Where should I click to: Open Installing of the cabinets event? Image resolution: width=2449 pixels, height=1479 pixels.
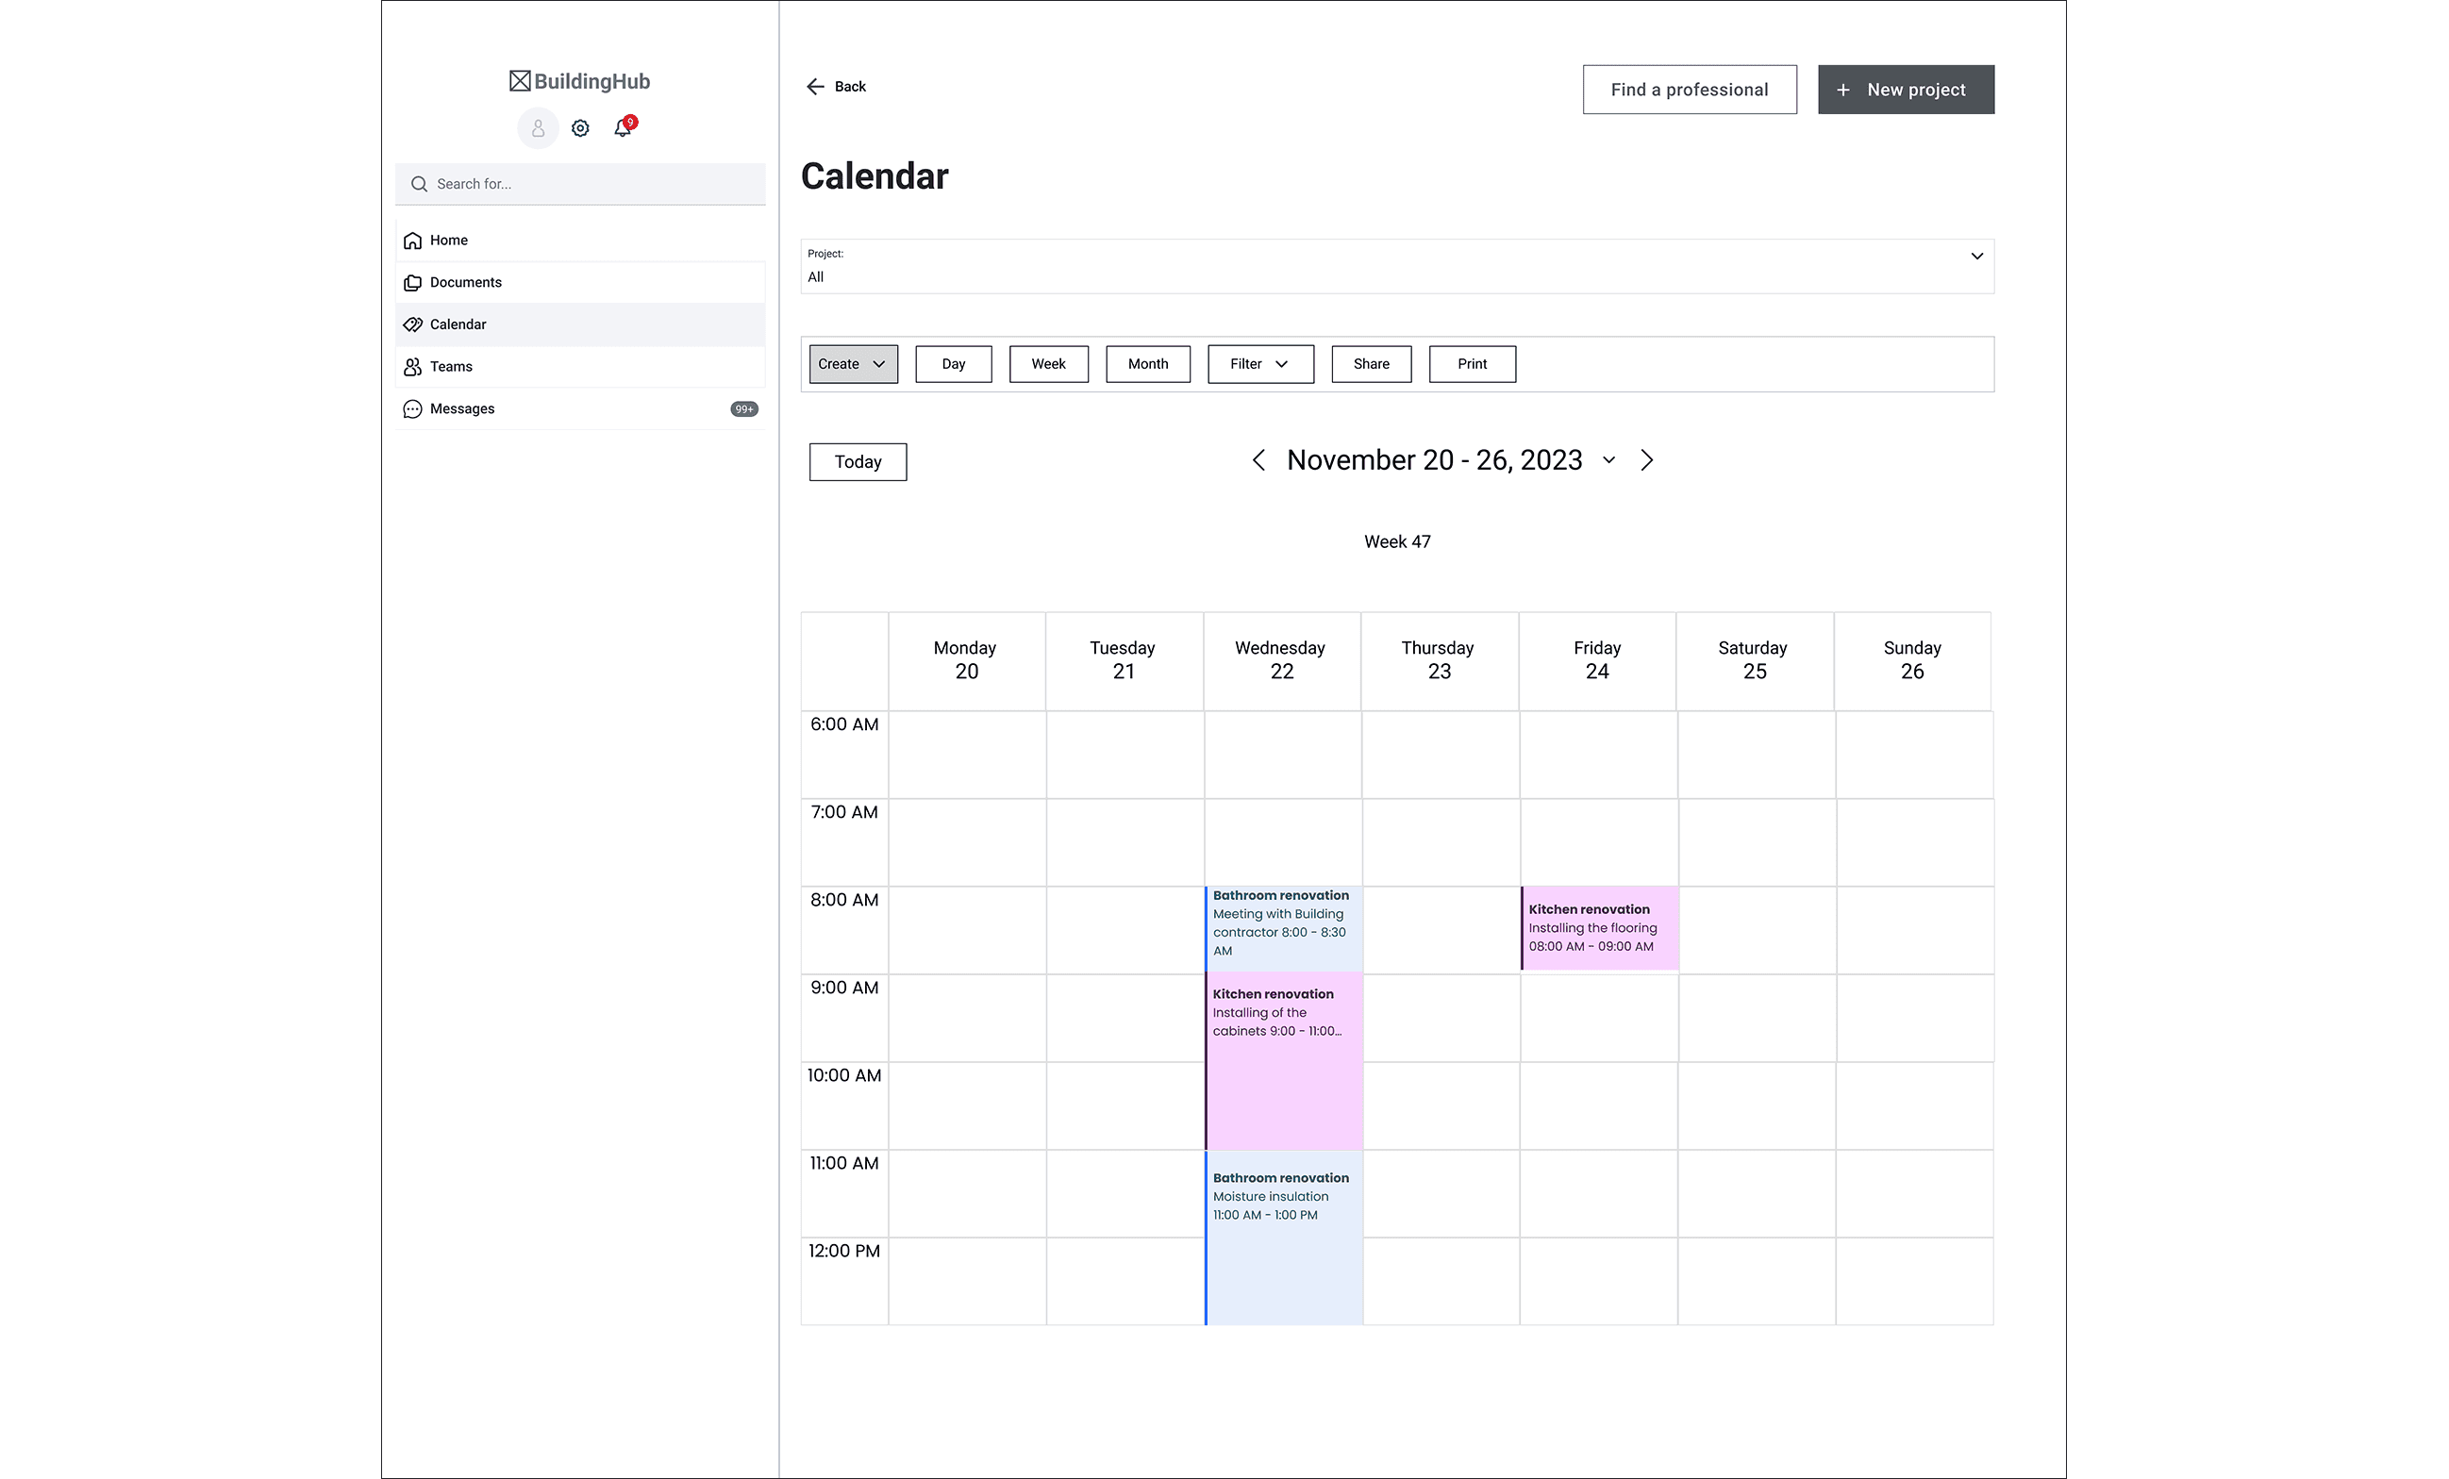point(1283,1061)
